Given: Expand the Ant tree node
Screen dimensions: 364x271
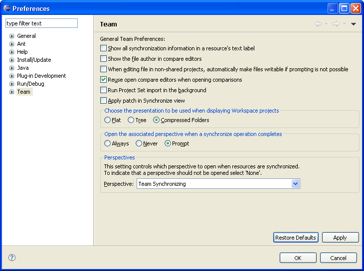Looking at the screenshot, I should [x=11, y=44].
